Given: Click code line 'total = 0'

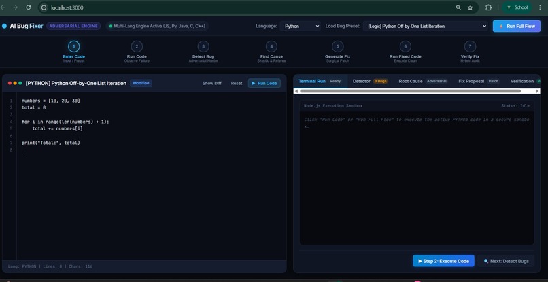Looking at the screenshot, I should [x=33, y=107].
